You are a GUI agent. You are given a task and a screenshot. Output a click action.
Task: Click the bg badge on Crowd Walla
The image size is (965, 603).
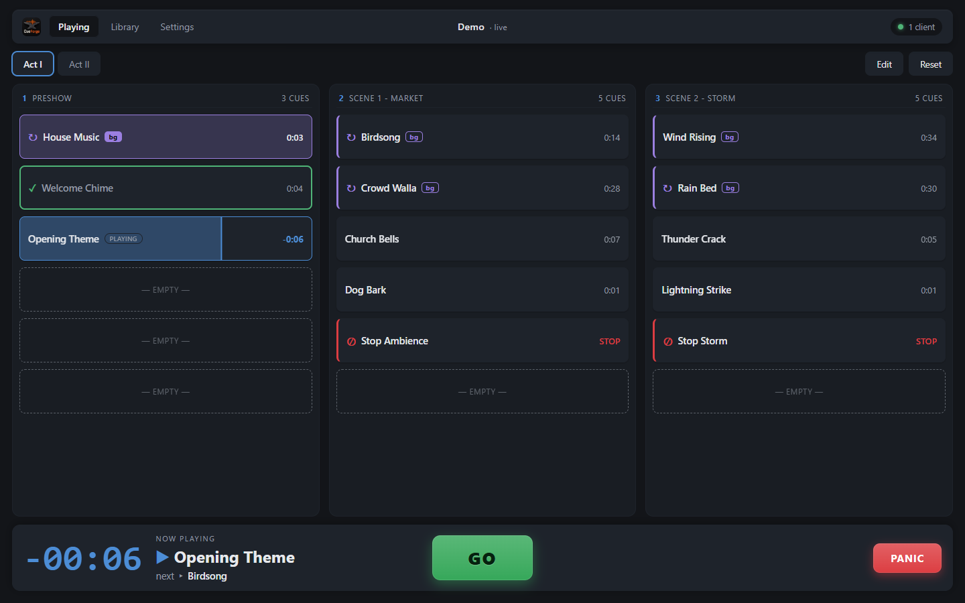430,188
